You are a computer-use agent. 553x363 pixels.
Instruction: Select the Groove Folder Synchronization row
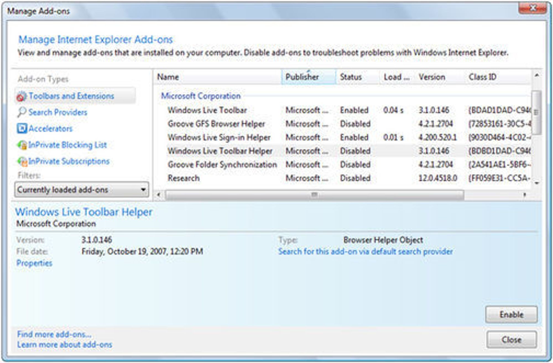(348, 164)
